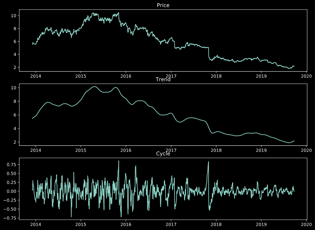Click 2017 on the Cycle chart x-axis
The width and height of the screenshot is (315, 230).
[171, 225]
